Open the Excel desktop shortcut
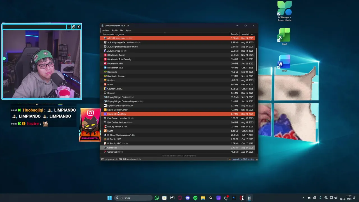The height and width of the screenshot is (202, 359). coord(284,36)
